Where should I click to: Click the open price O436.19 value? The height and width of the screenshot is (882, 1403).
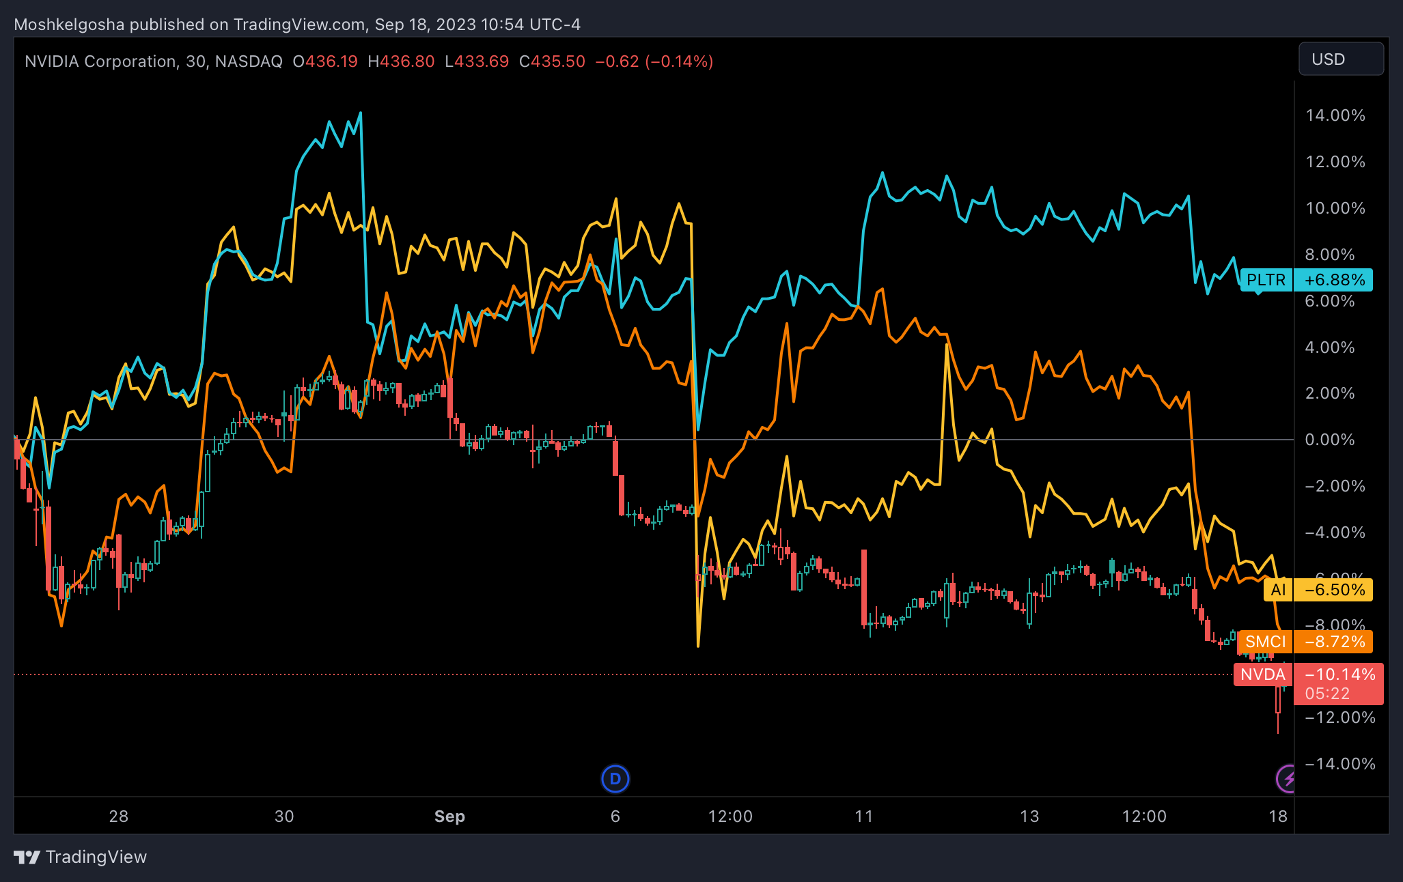[325, 61]
